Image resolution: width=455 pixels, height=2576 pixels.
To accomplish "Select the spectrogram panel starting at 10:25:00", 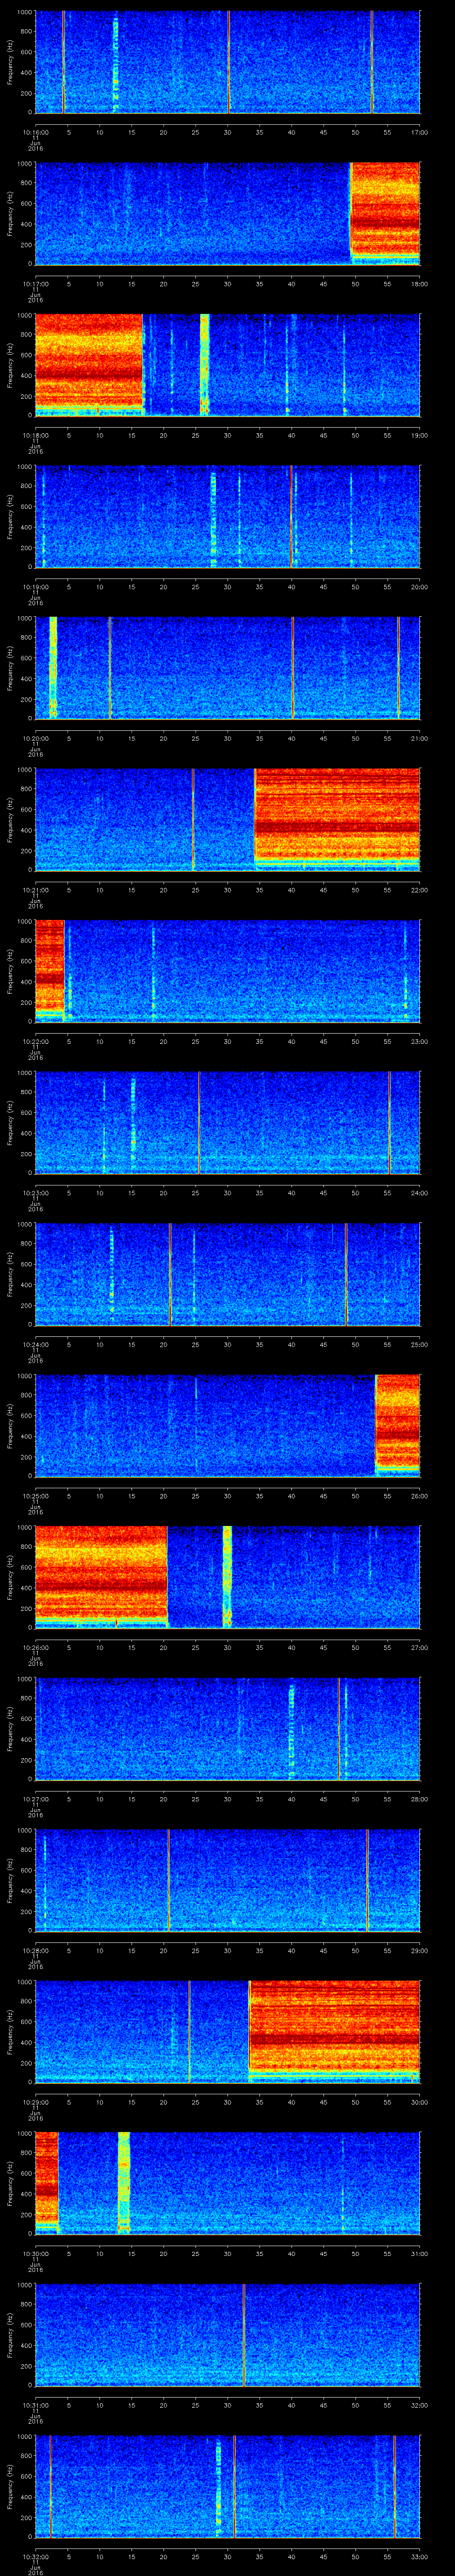I will pyautogui.click(x=227, y=1426).
